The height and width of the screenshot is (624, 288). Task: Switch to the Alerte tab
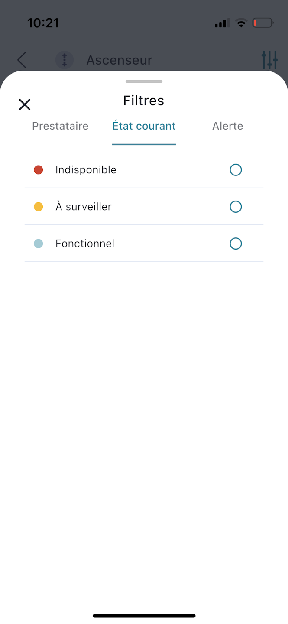[227, 126]
